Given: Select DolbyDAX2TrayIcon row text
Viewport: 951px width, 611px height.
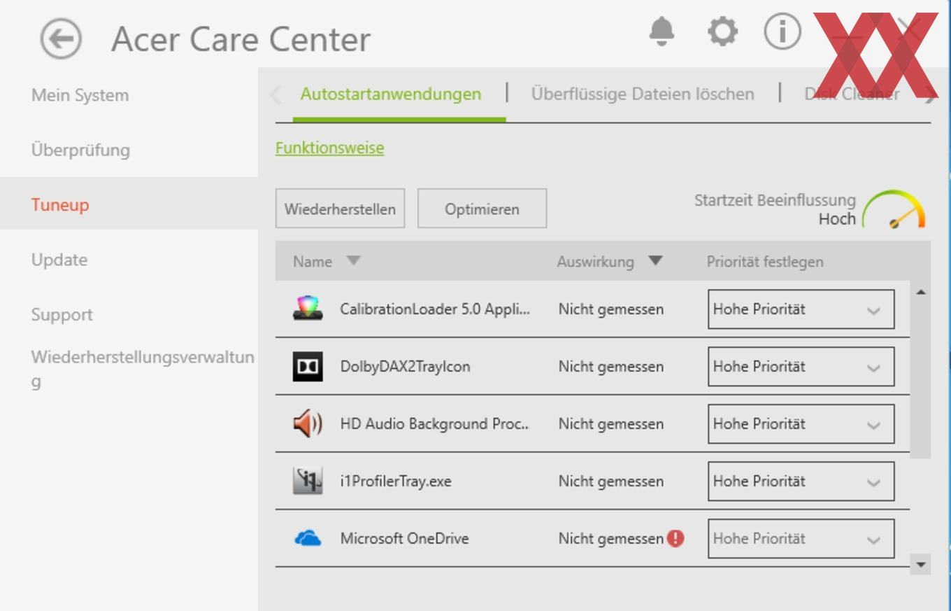Looking at the screenshot, I should click(405, 366).
